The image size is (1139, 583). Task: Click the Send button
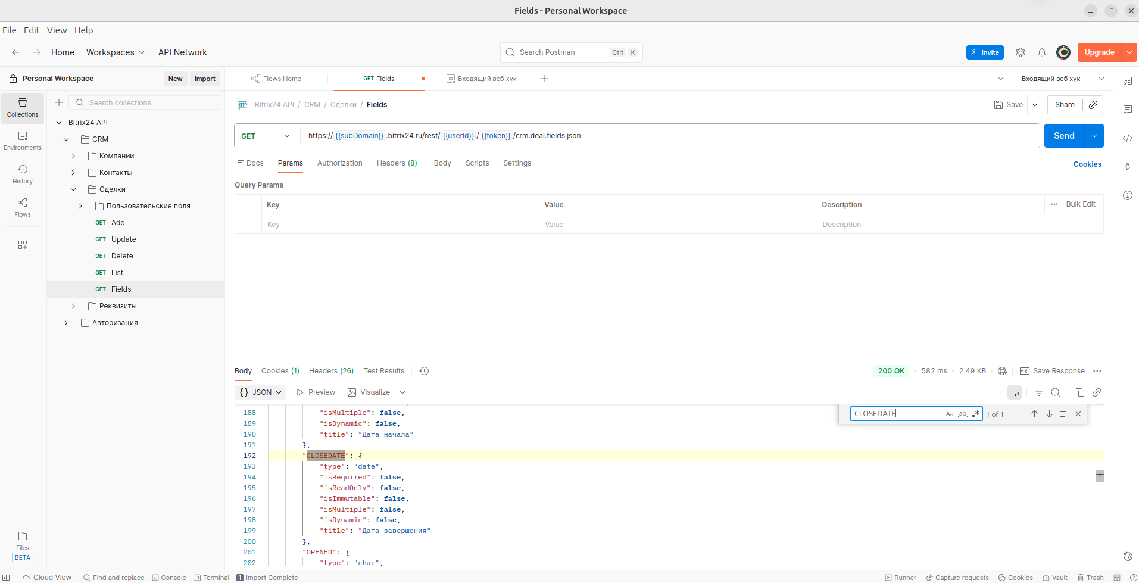[x=1064, y=136]
